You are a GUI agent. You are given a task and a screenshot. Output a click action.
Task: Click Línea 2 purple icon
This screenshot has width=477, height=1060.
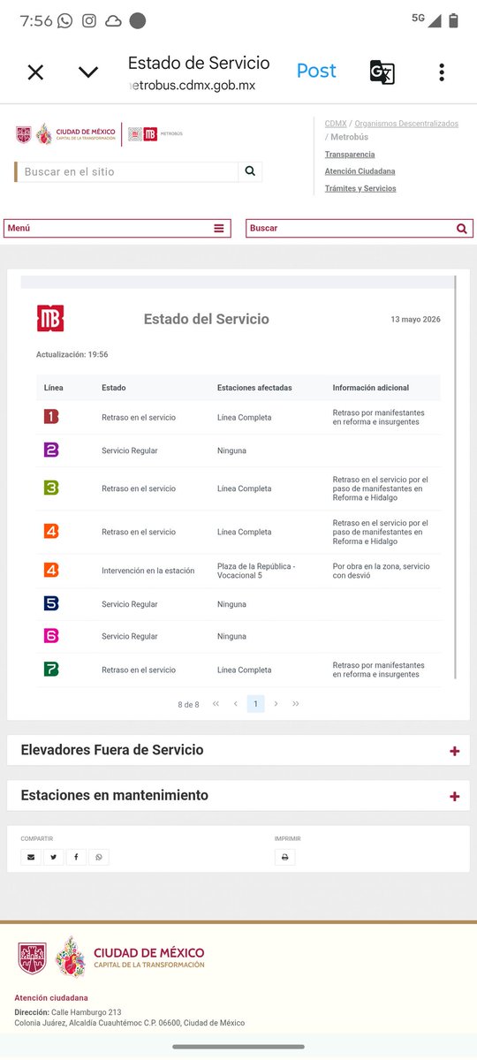(51, 450)
